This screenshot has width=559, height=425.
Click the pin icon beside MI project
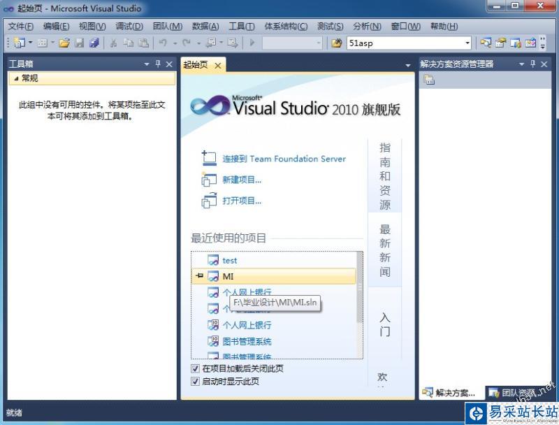click(200, 275)
